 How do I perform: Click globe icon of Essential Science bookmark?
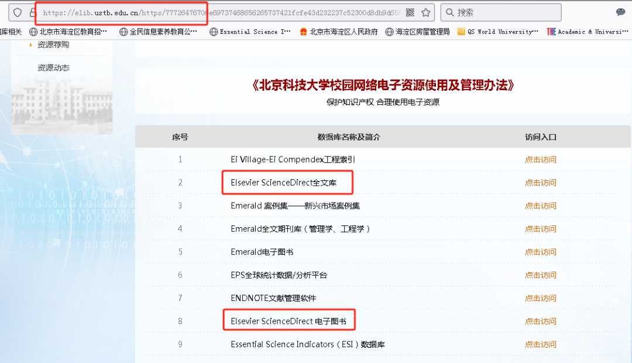(214, 32)
